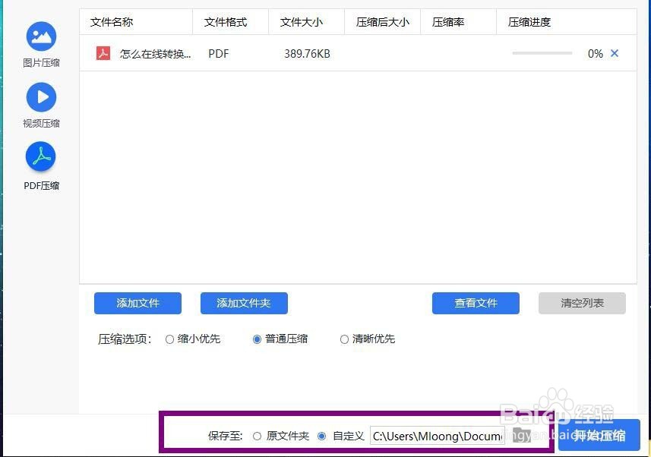Choose 原文件夹 as the save location
Screen dimensions: 651x457
point(257,437)
